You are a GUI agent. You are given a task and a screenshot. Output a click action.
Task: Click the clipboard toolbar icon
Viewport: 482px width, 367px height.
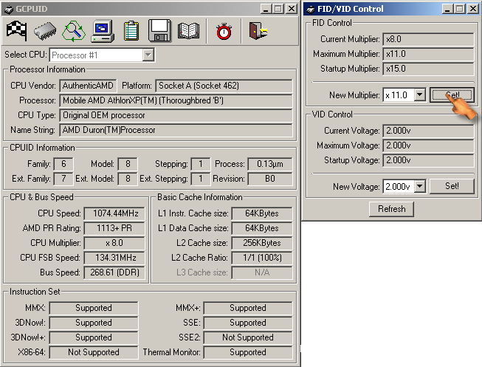pyautogui.click(x=131, y=31)
